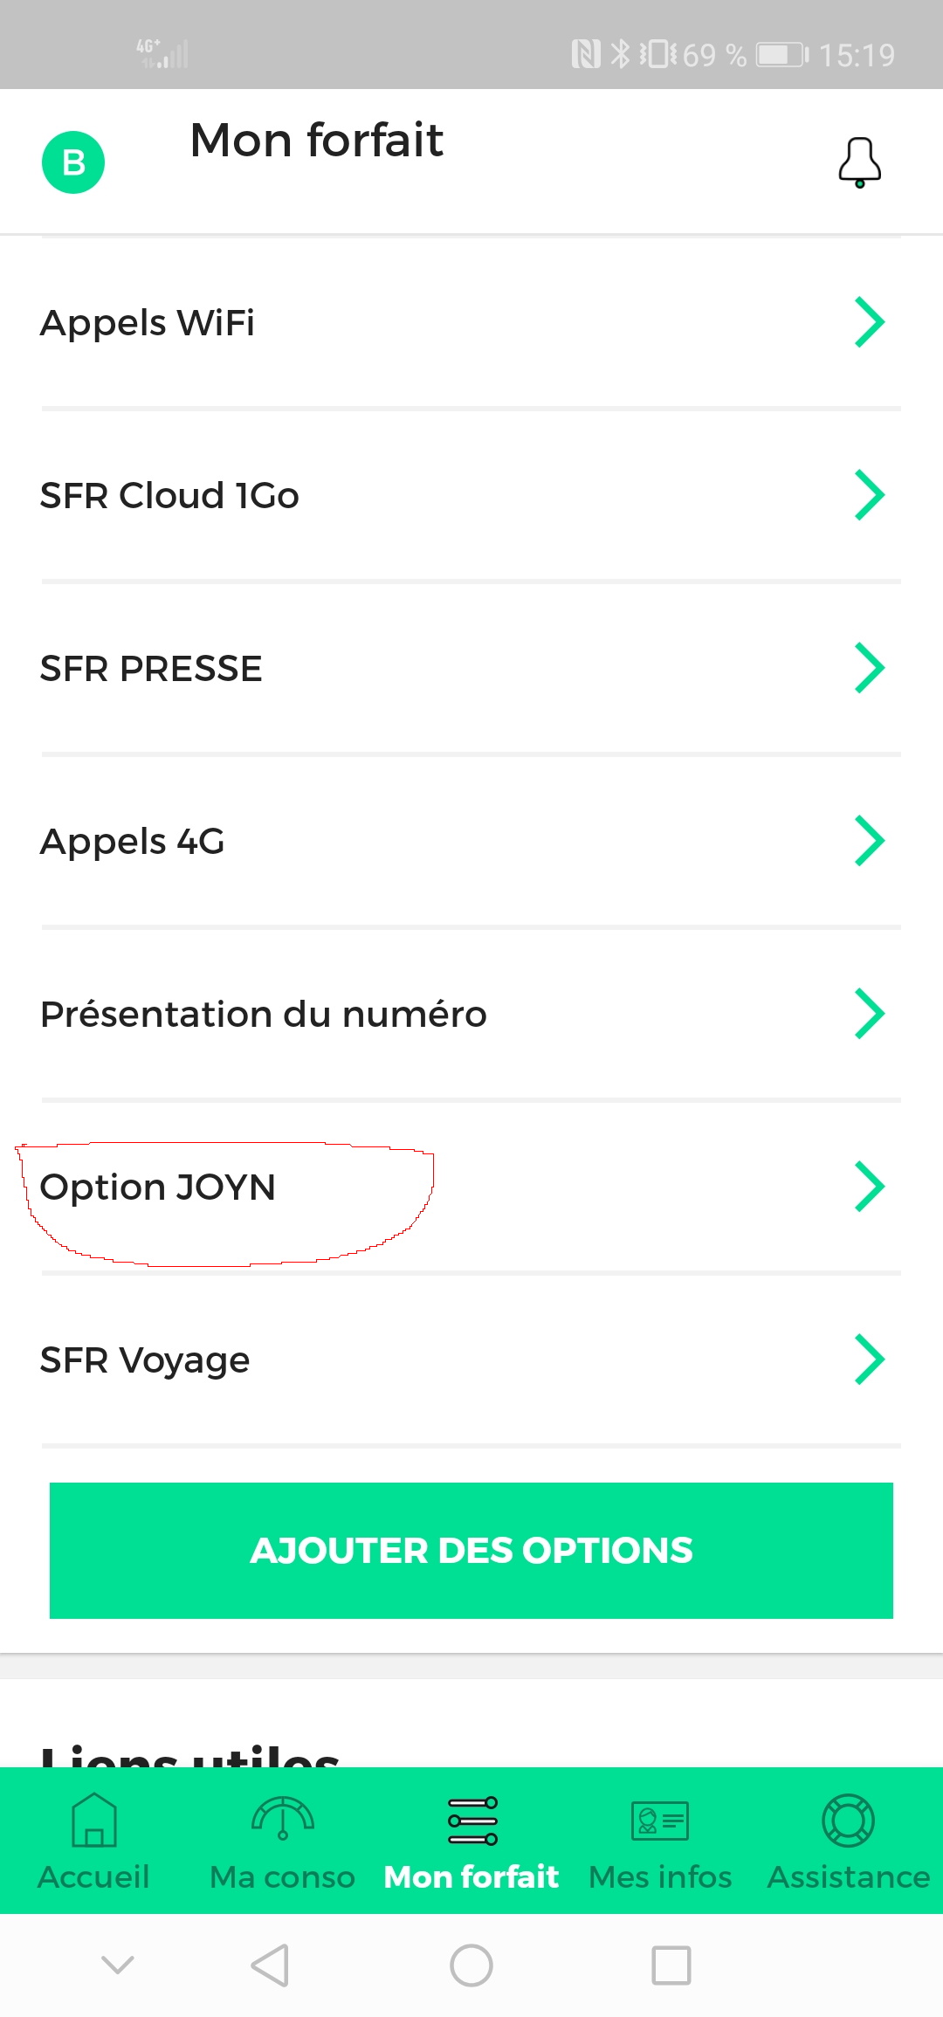Expand the SFR PRESSE chevron
The height and width of the screenshot is (2017, 943).
[x=869, y=668]
